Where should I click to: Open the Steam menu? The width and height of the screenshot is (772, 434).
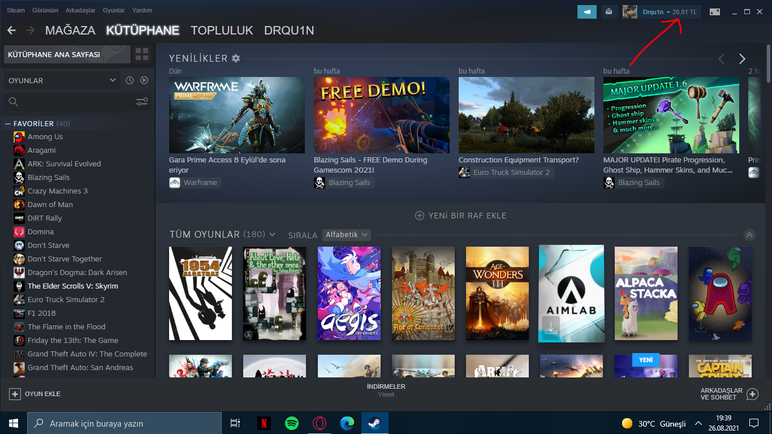16,10
